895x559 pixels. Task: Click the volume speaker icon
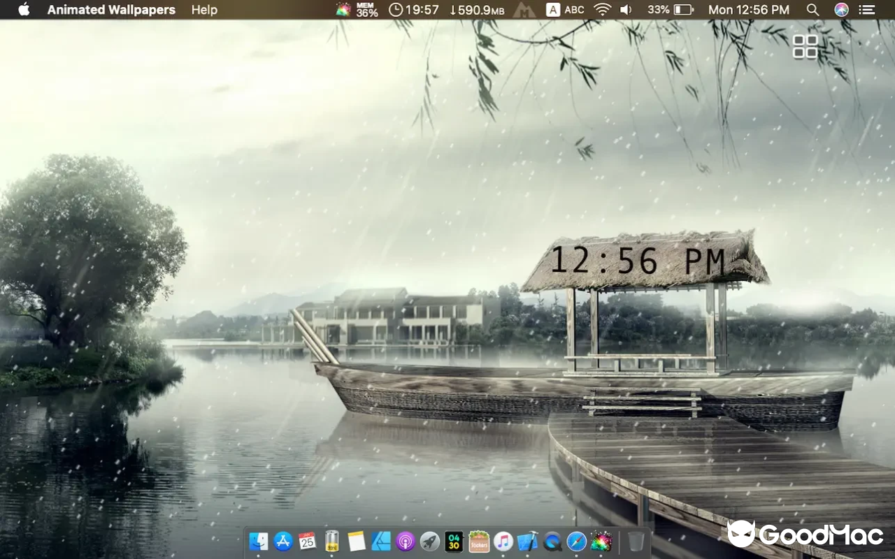pyautogui.click(x=625, y=10)
